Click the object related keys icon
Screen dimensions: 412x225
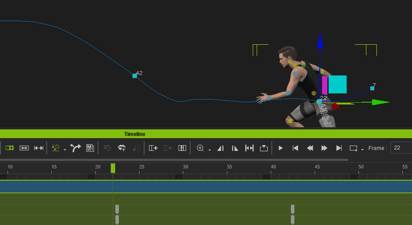point(56,148)
